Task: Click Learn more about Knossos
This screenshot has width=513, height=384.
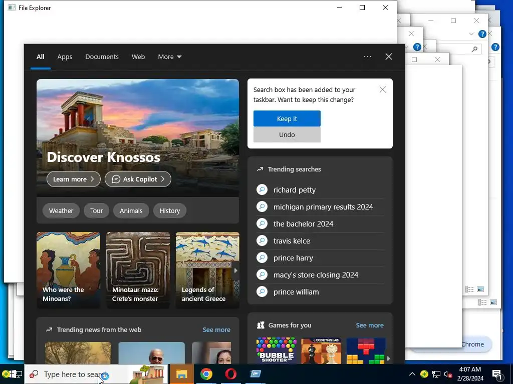Action: (73, 179)
